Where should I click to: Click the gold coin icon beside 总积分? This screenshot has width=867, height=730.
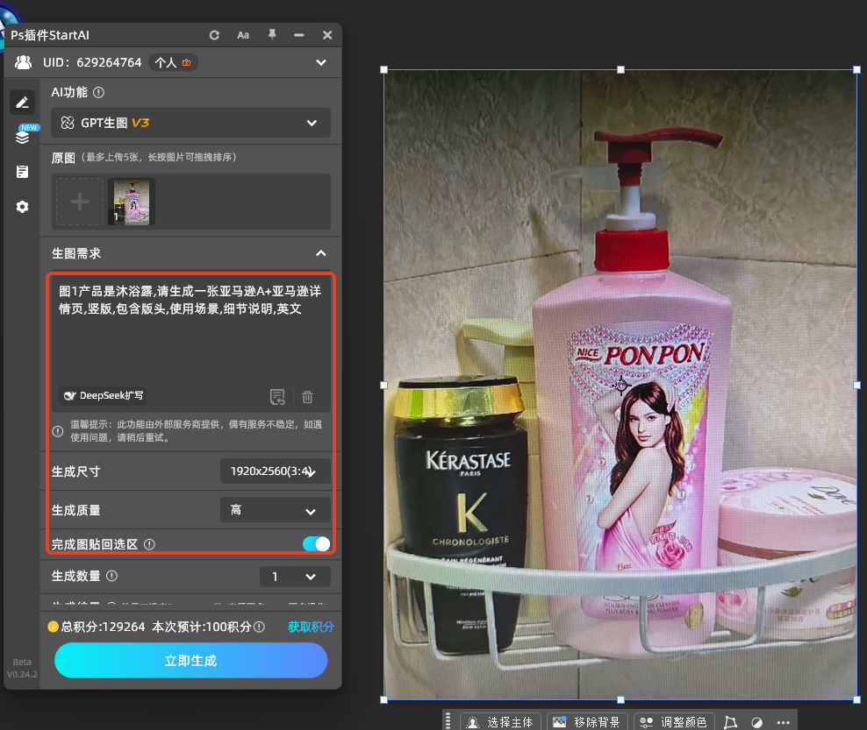coord(53,627)
